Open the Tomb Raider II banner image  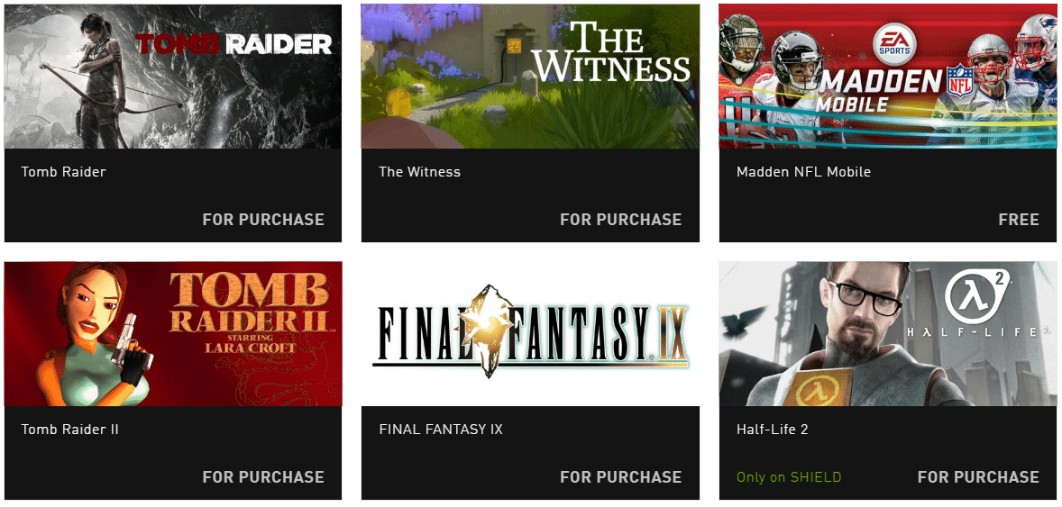click(x=173, y=334)
